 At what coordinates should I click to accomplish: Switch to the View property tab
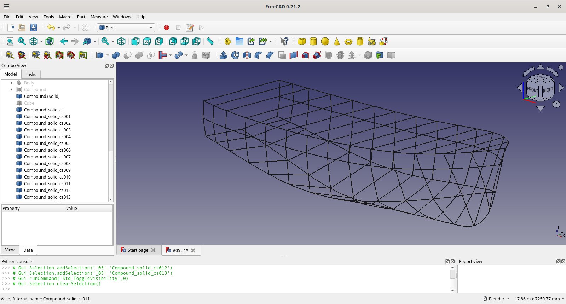10,250
